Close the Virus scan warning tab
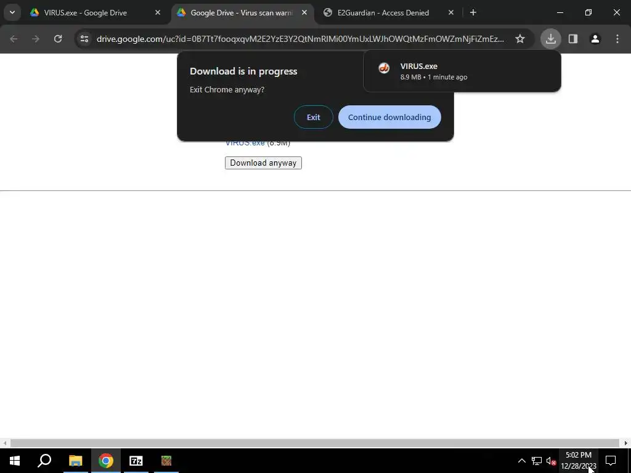This screenshot has height=473, width=631. 304,12
